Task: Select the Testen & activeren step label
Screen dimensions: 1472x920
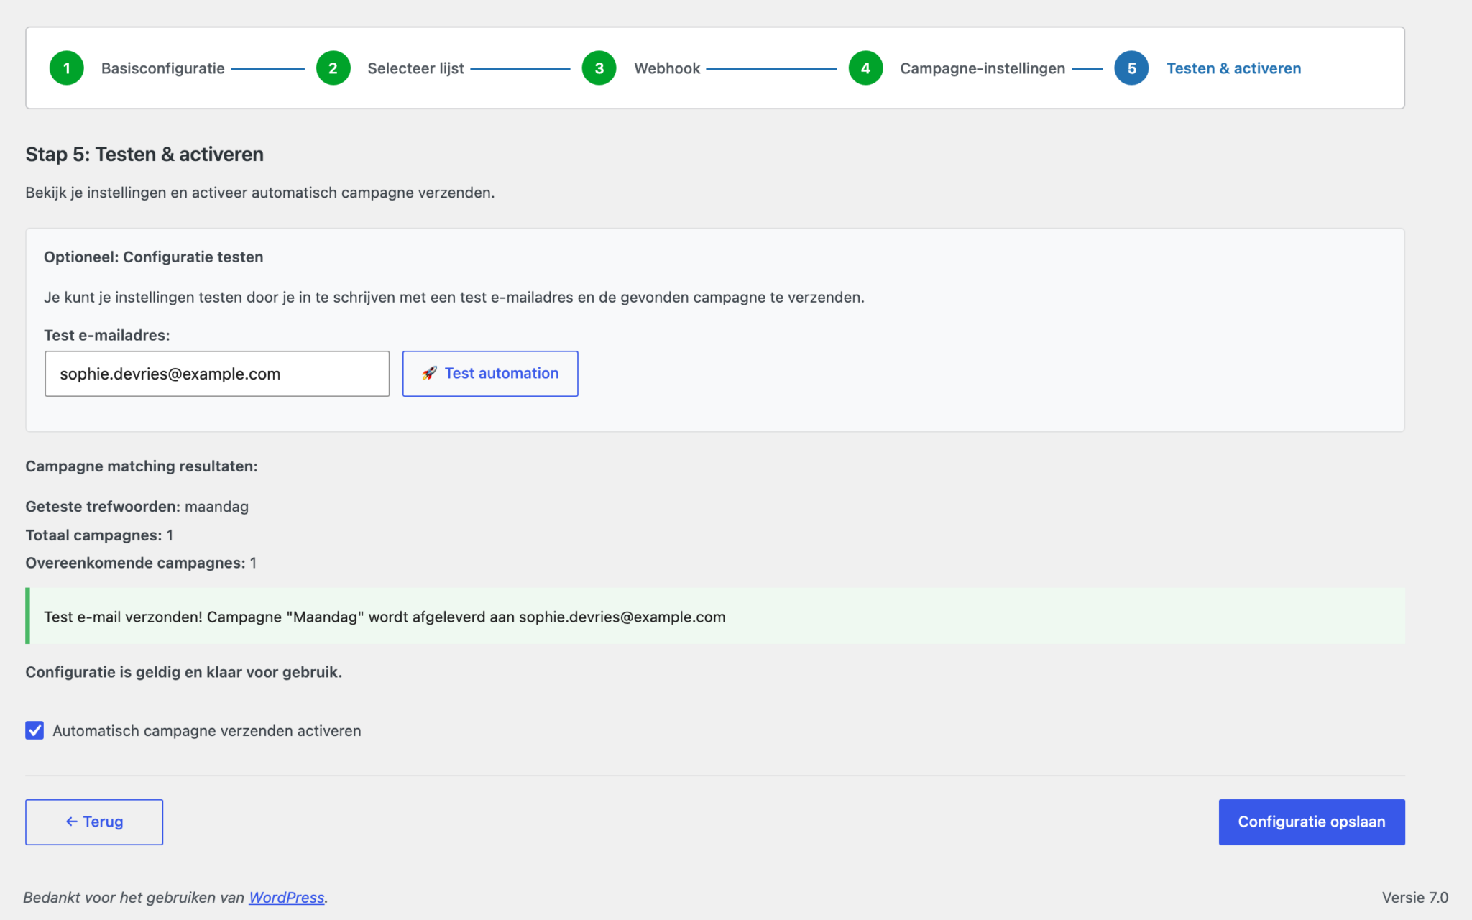Action: pyautogui.click(x=1233, y=68)
